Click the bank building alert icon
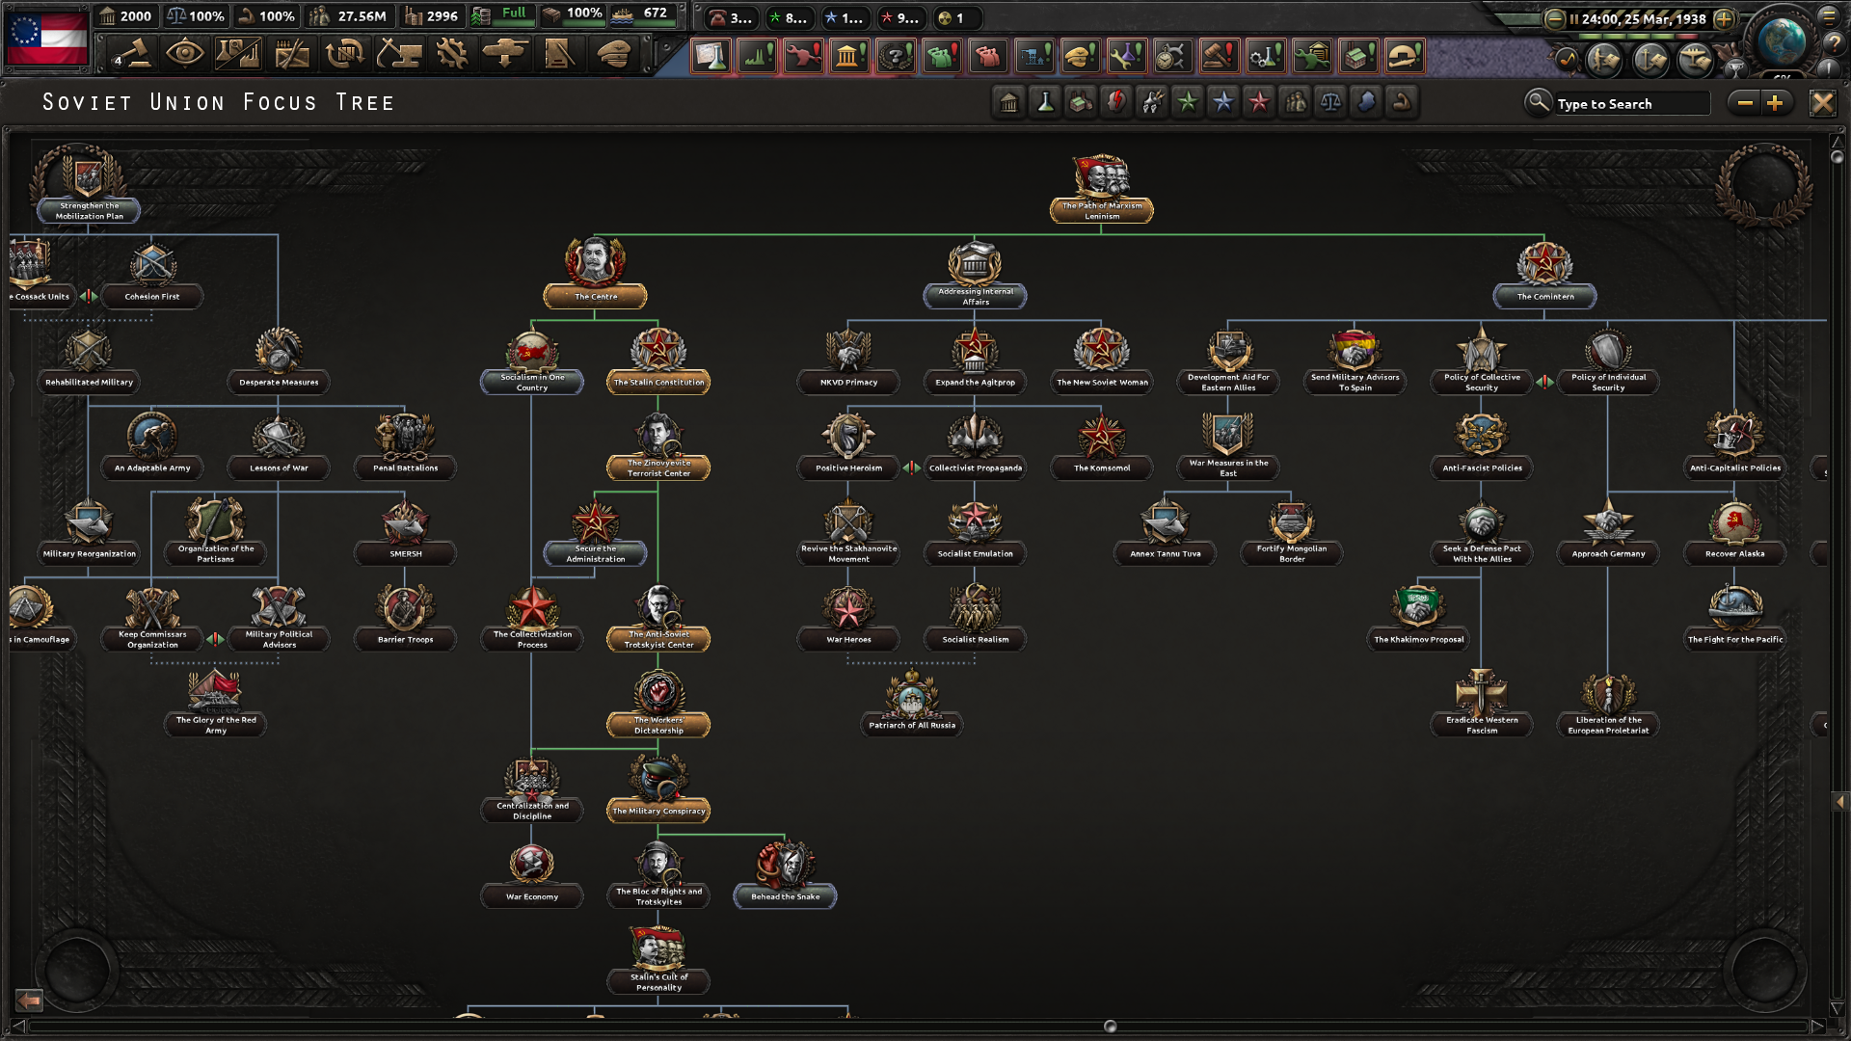The image size is (1851, 1041). point(849,56)
